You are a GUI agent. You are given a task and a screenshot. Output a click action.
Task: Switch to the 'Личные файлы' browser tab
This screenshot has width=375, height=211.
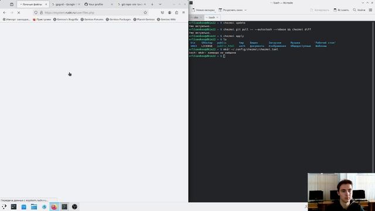click(33, 4)
